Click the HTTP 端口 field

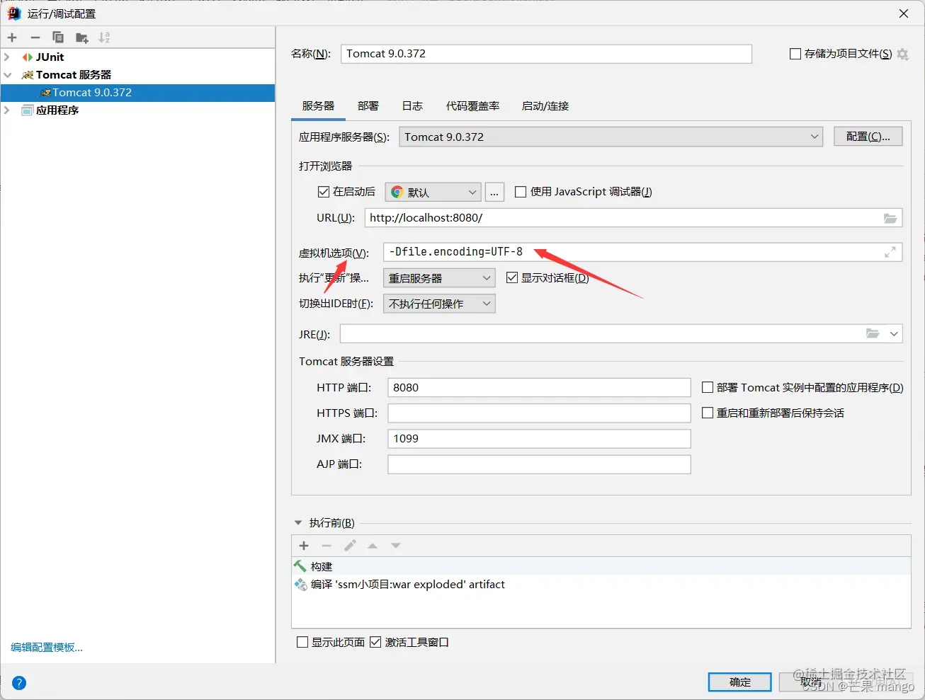pos(539,387)
